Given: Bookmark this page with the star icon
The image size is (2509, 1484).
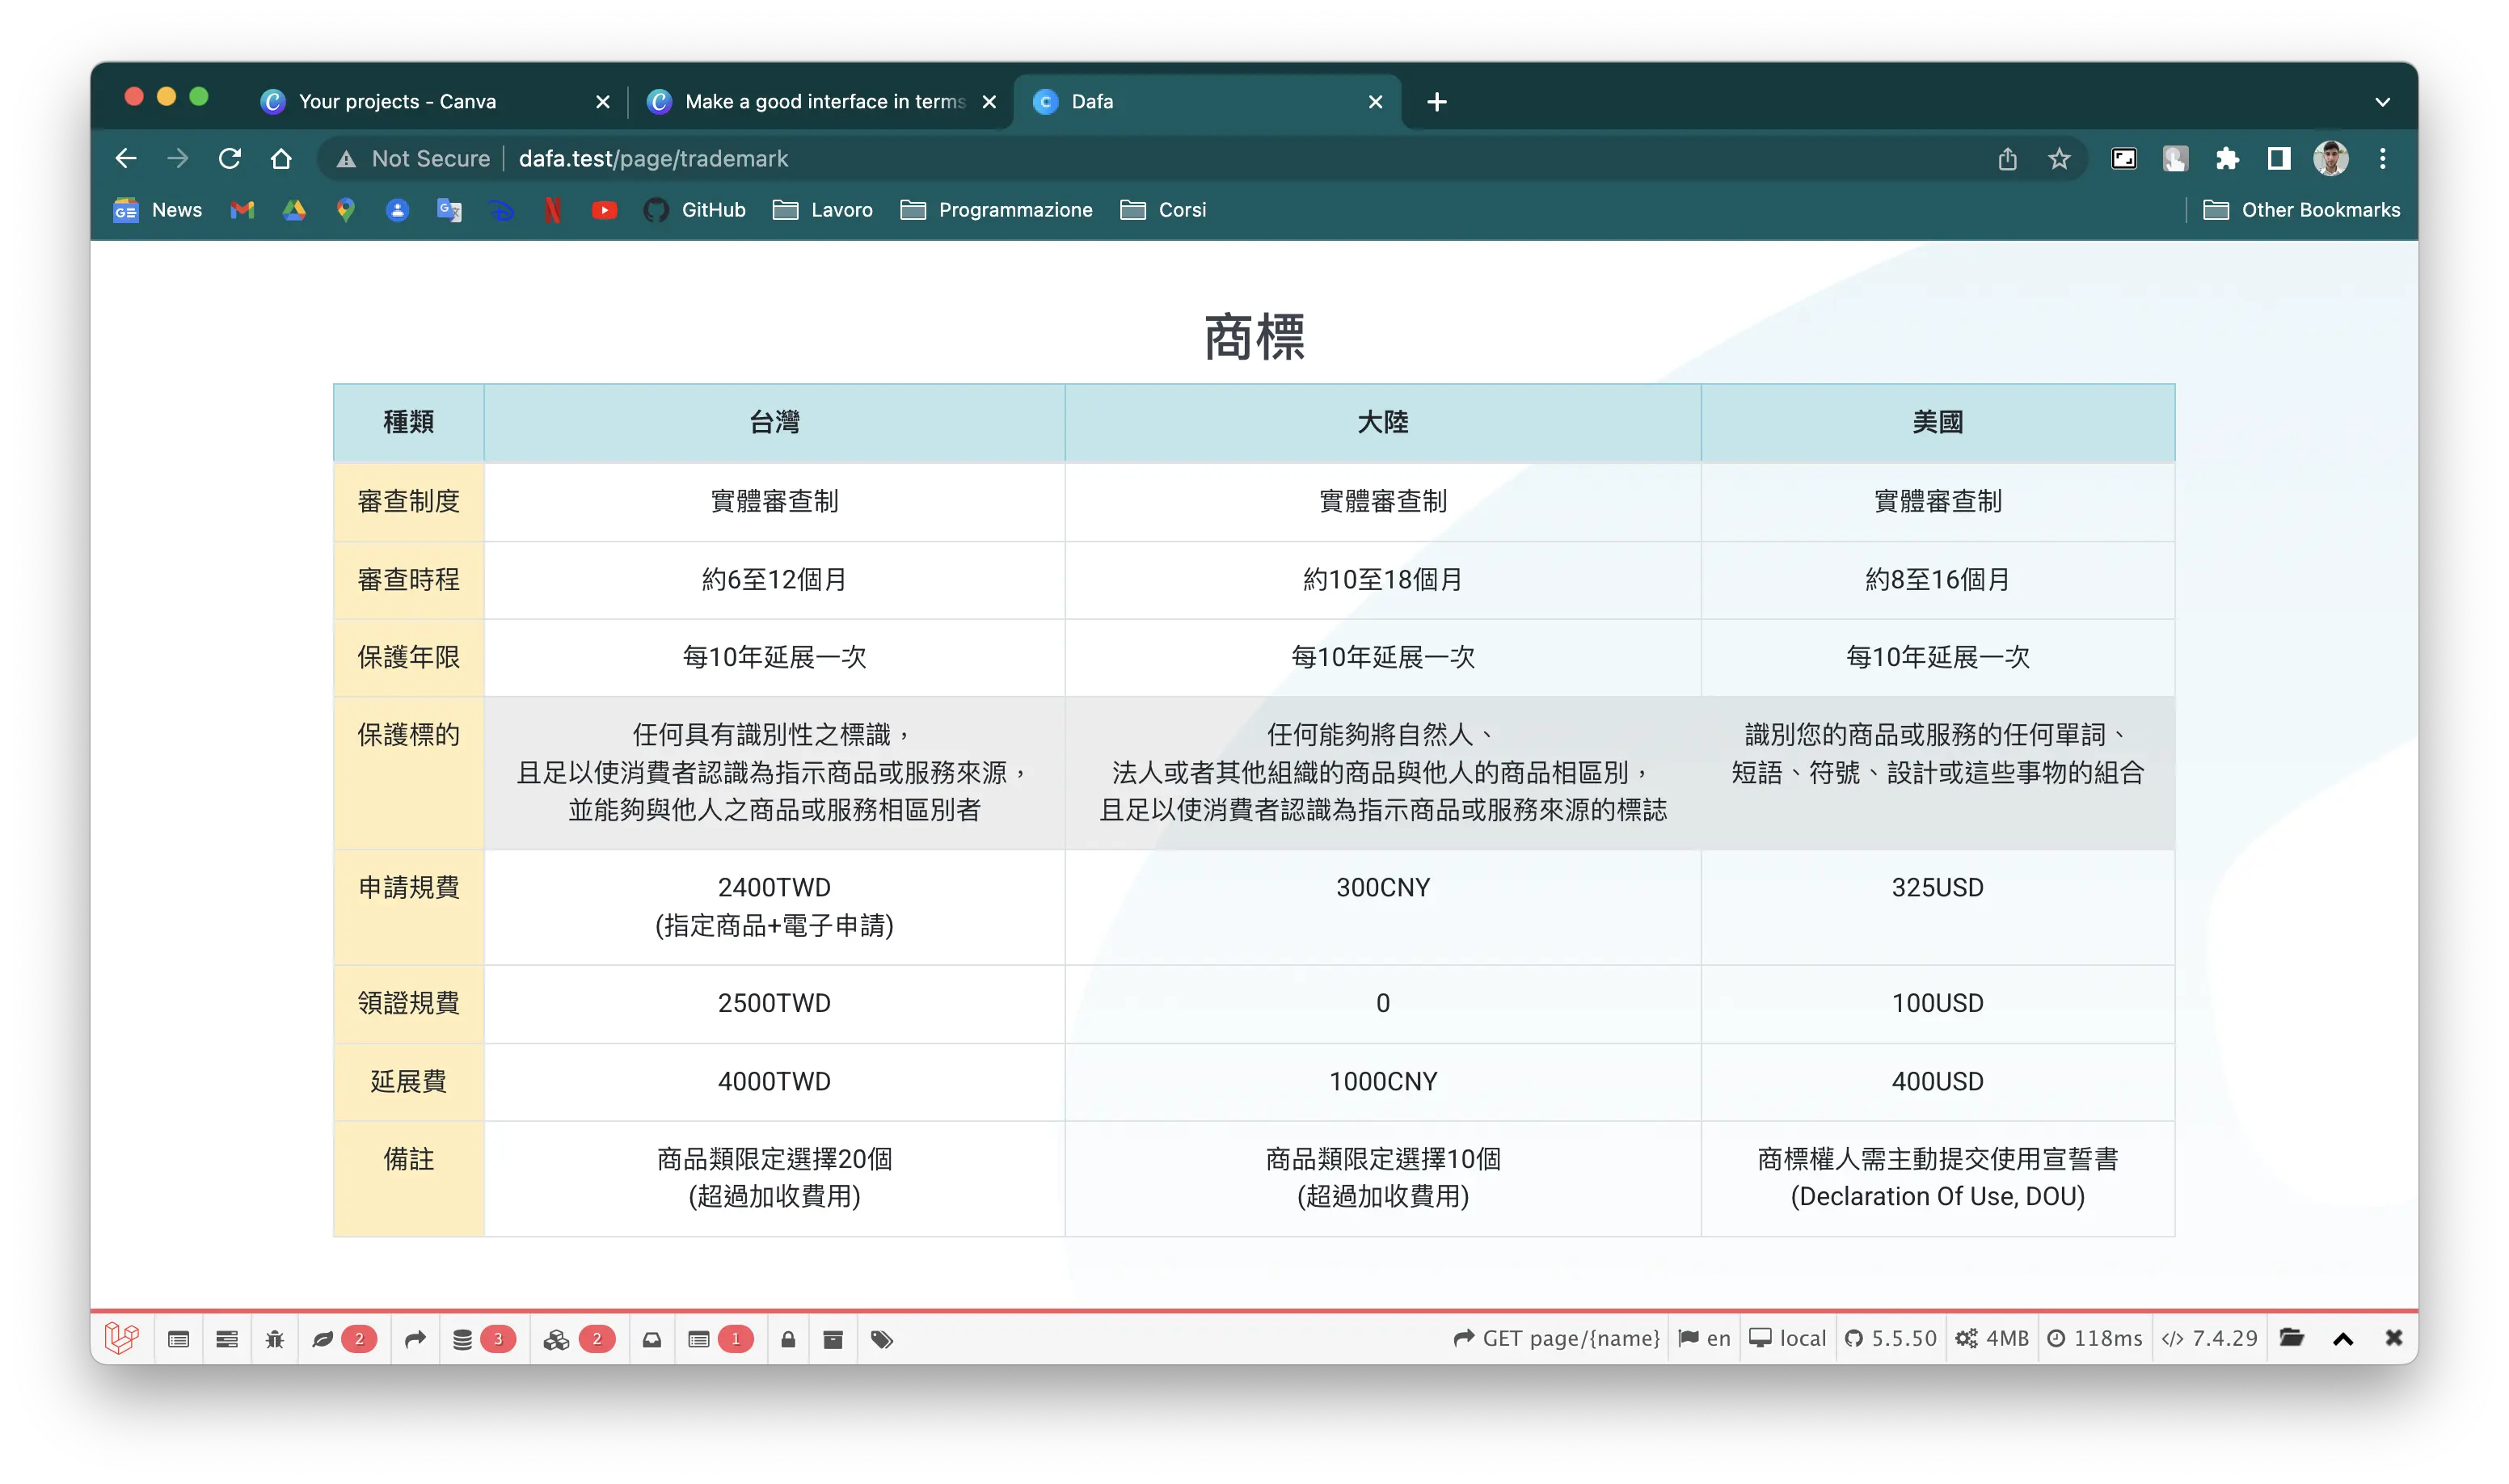Looking at the screenshot, I should point(2059,159).
